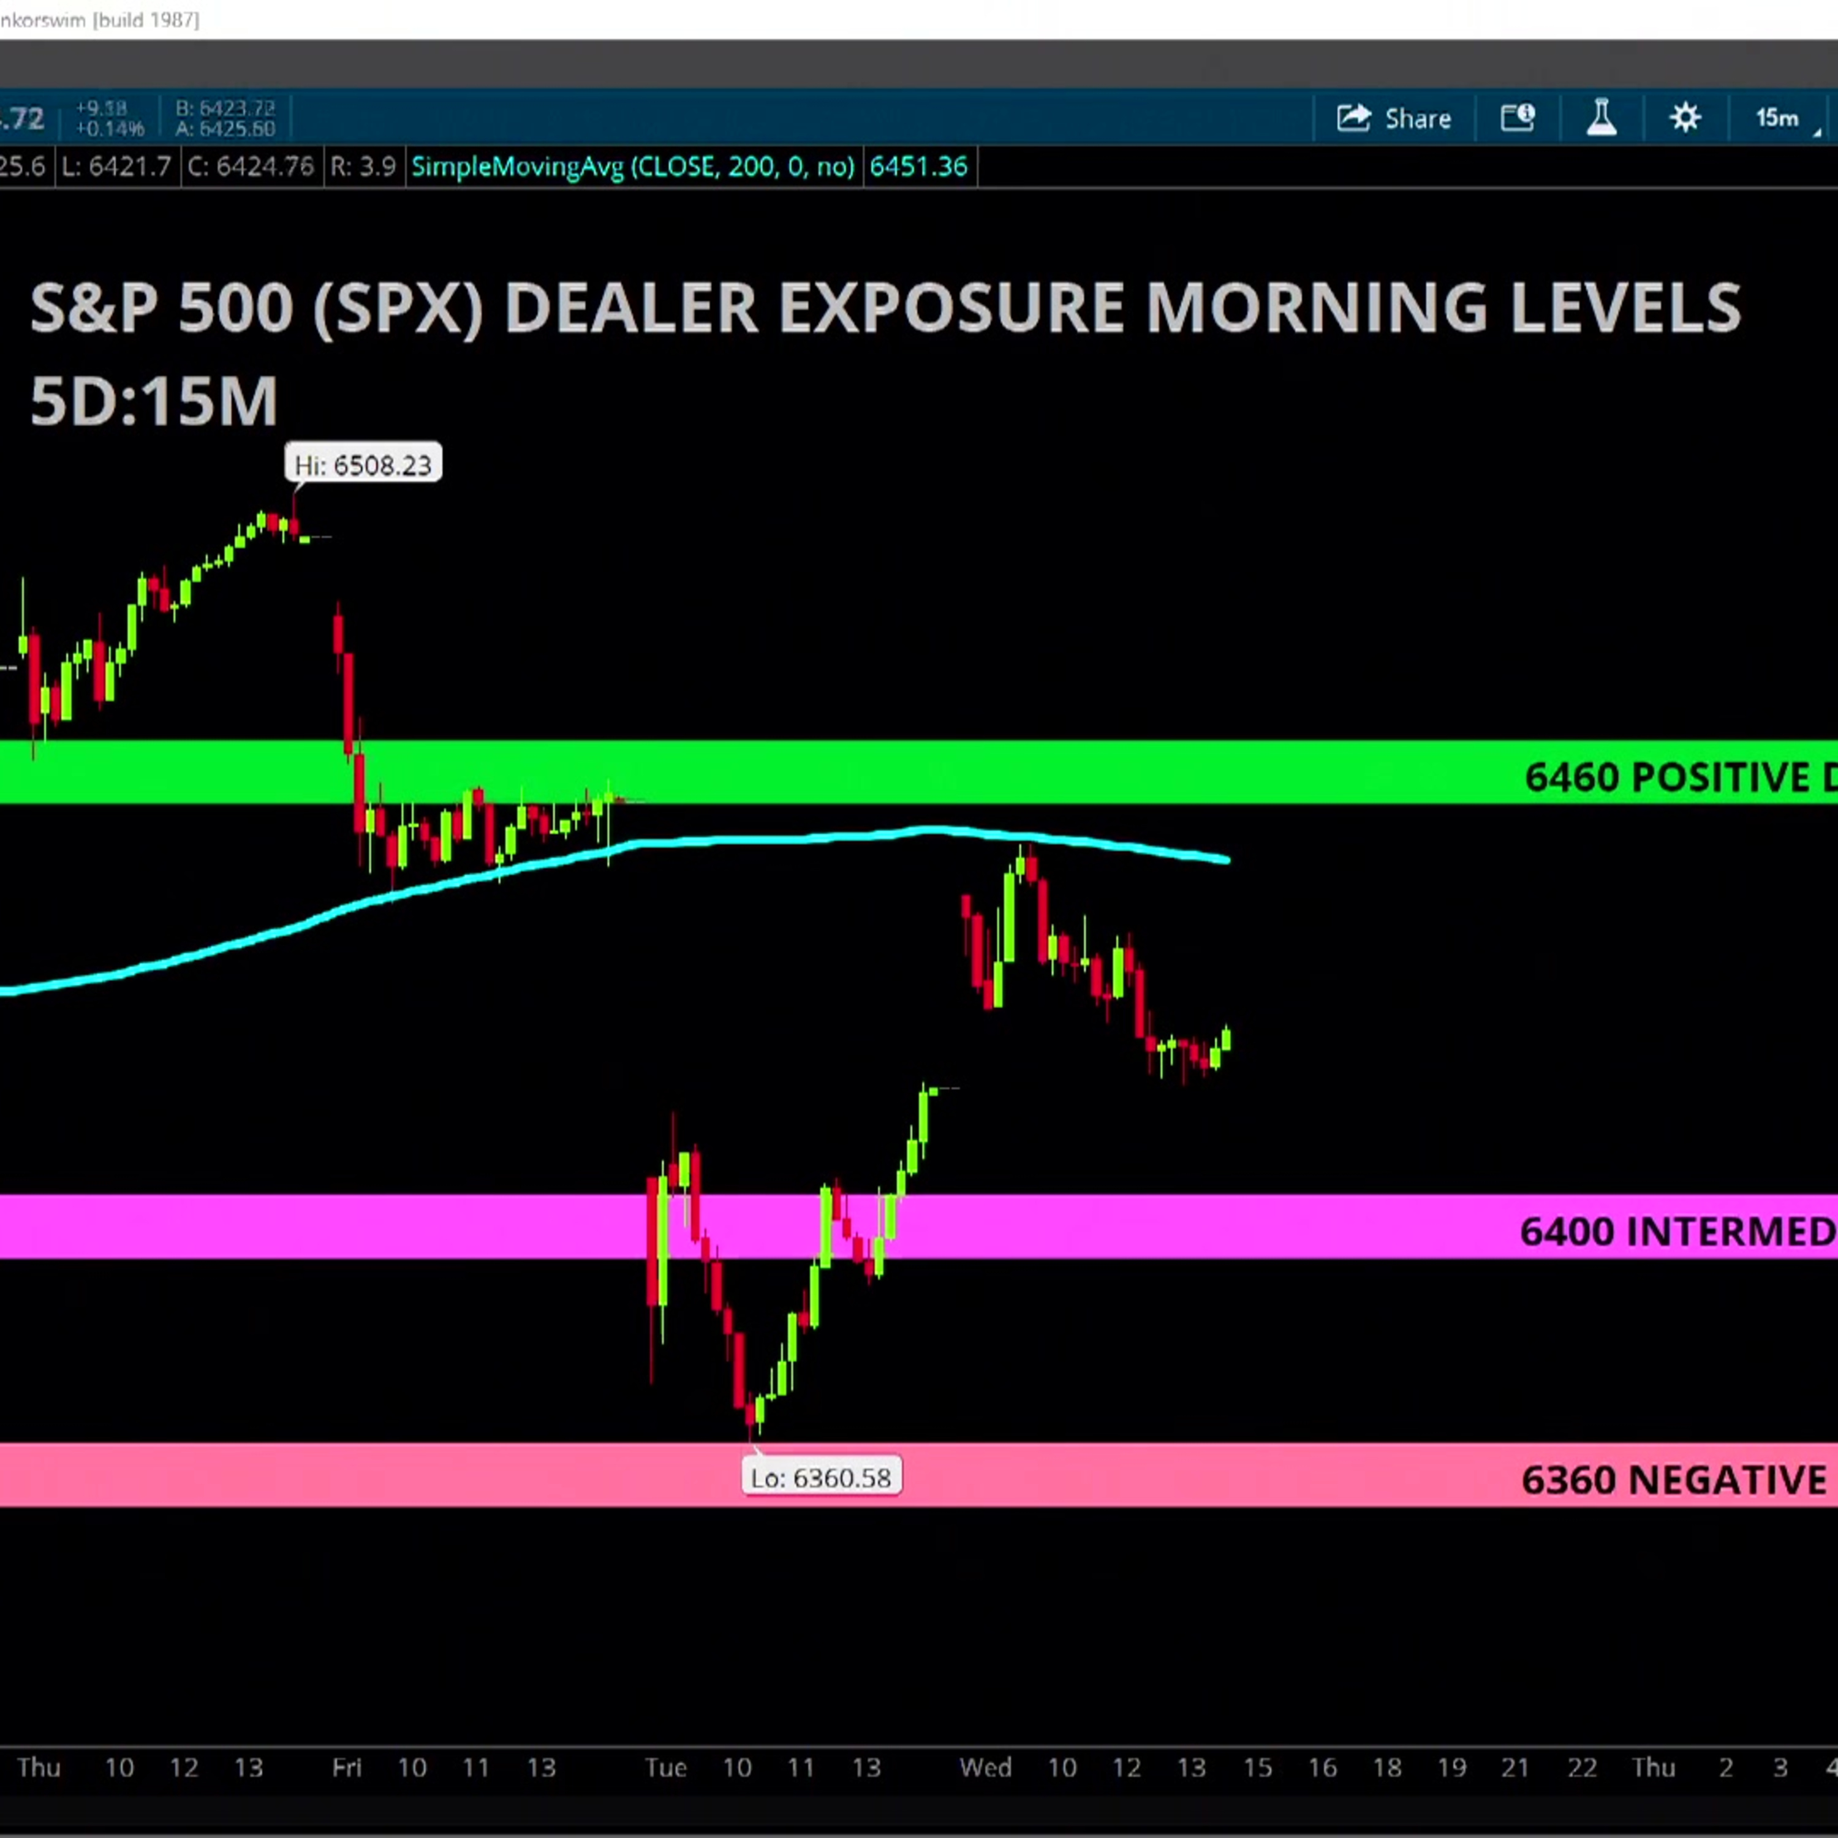Click the 5D:15M text annotation

point(153,401)
